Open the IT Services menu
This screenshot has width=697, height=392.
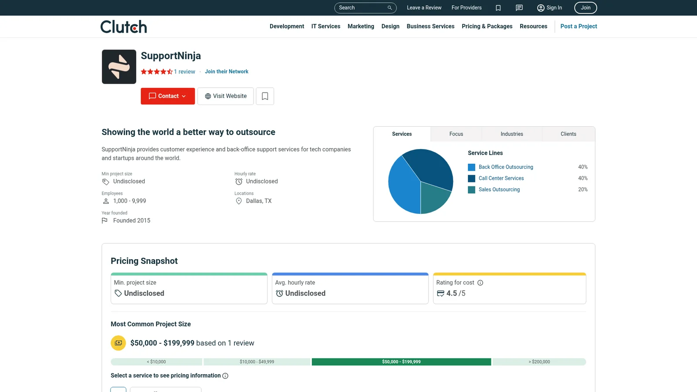(326, 27)
